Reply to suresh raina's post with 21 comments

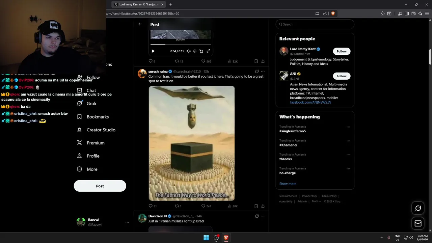click(x=153, y=206)
